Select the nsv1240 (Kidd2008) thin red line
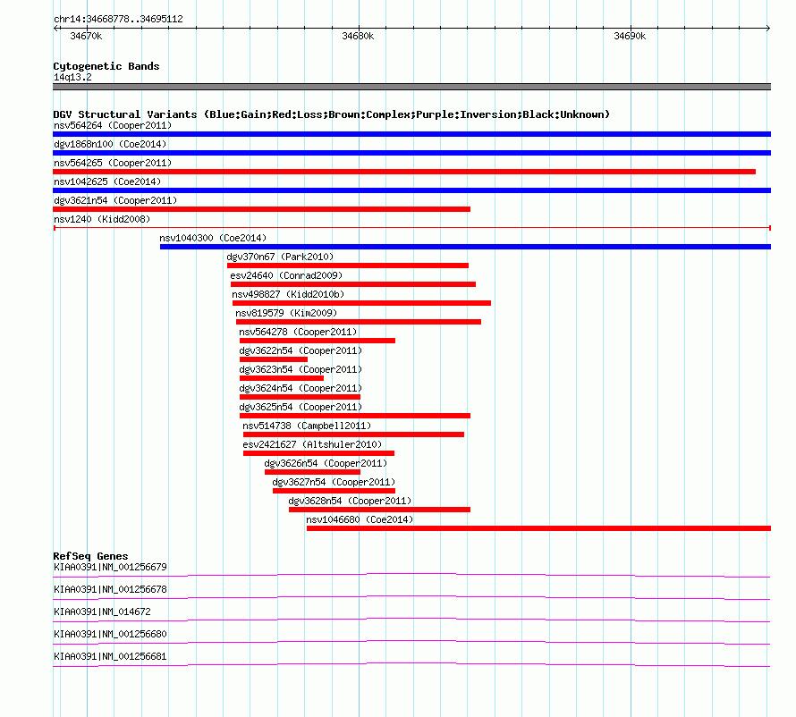 411,228
